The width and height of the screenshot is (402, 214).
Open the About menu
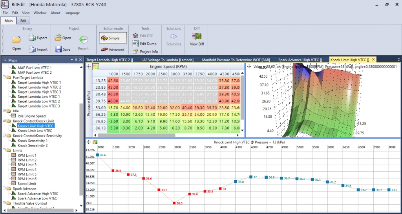pos(55,13)
